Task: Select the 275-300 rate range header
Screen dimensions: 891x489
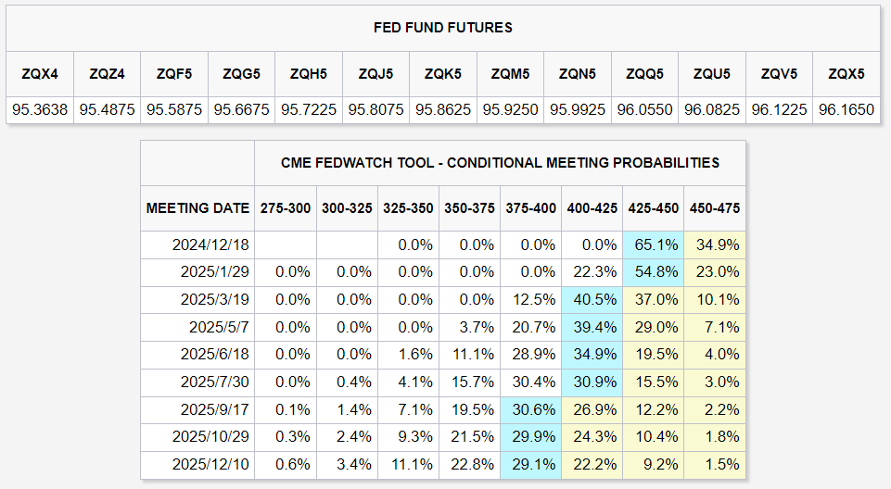Action: coord(286,208)
